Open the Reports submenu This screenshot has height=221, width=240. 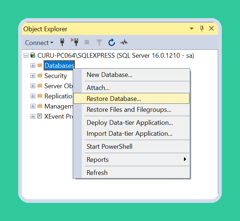tap(132, 160)
